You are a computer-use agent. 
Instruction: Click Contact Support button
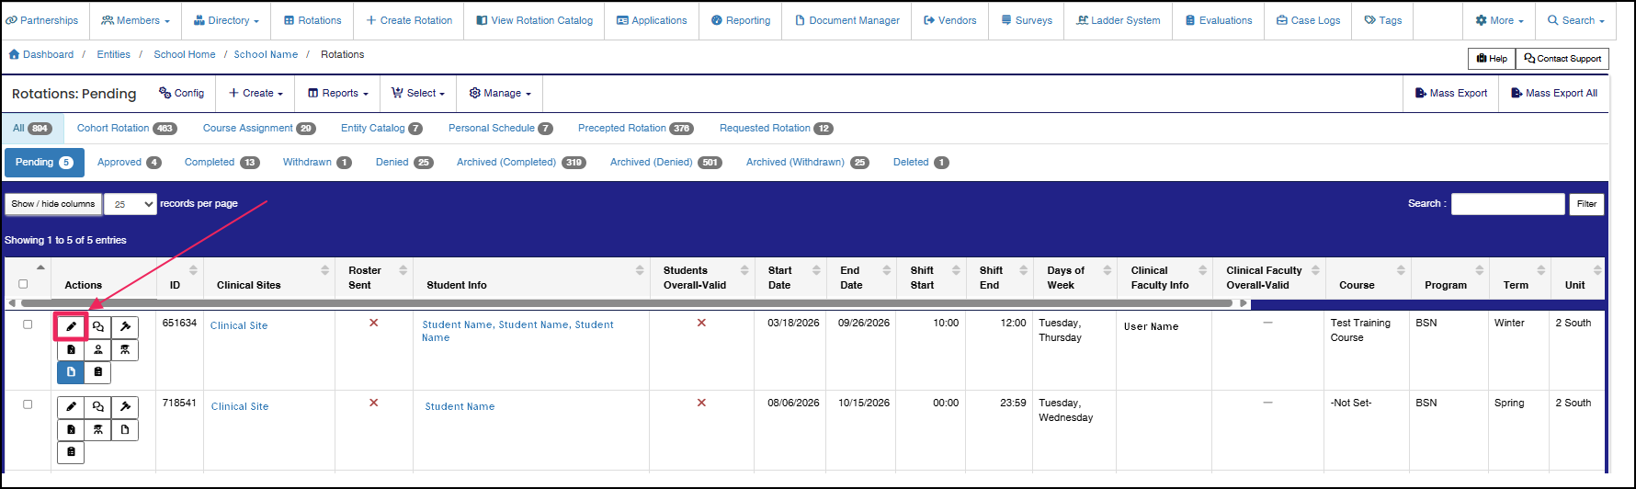[1562, 58]
